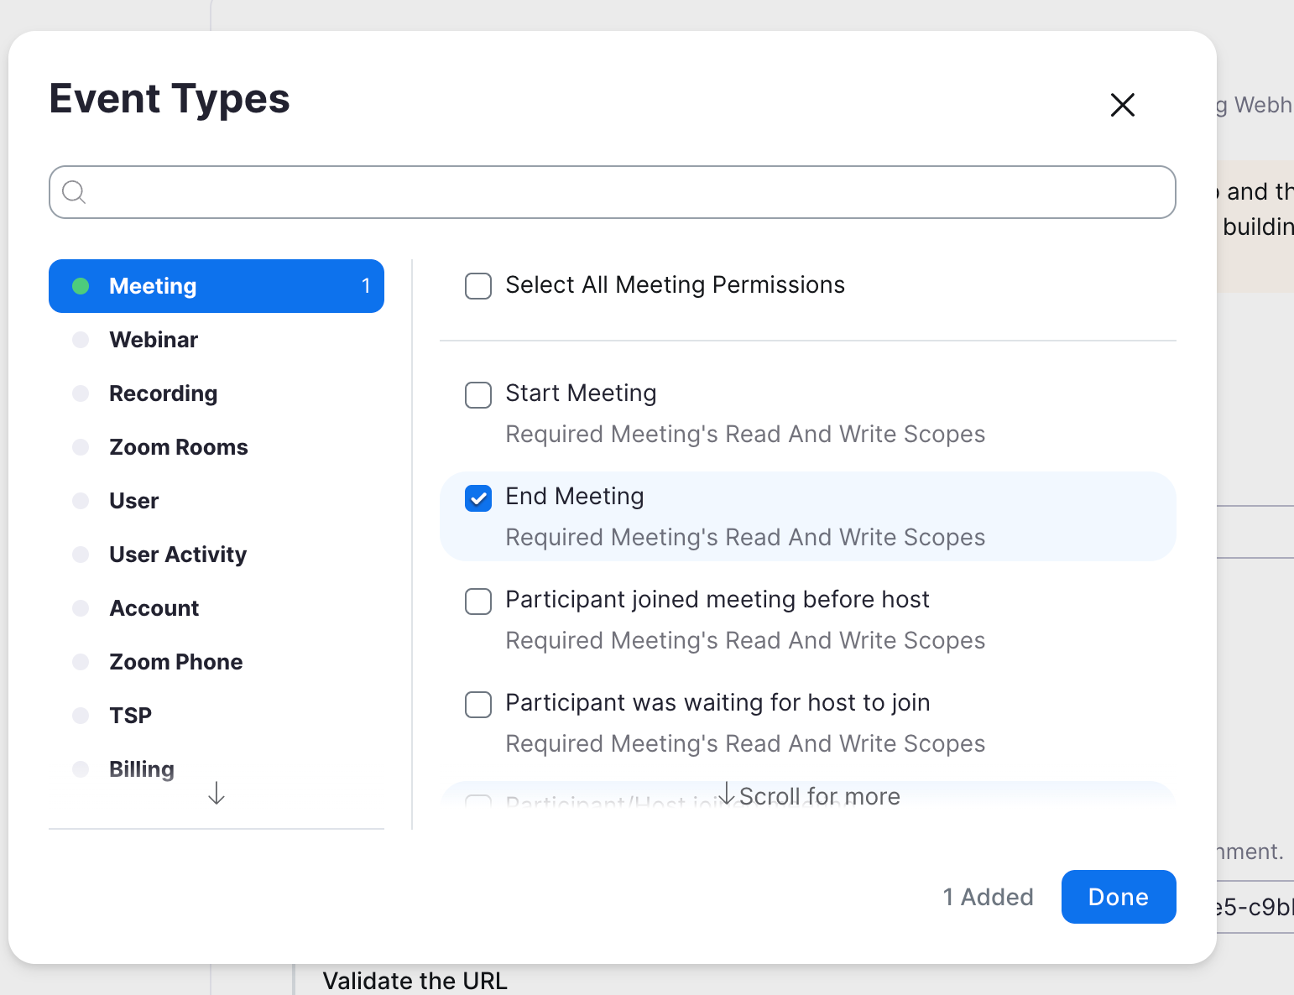This screenshot has width=1294, height=995.
Task: Enable the Start Meeting event
Action: tap(478, 395)
